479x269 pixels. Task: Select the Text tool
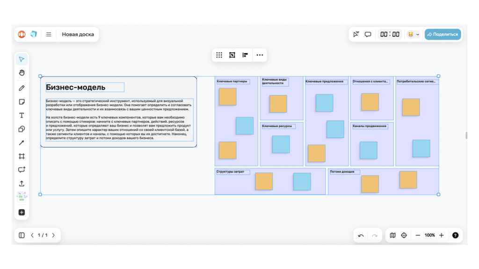[x=22, y=115]
